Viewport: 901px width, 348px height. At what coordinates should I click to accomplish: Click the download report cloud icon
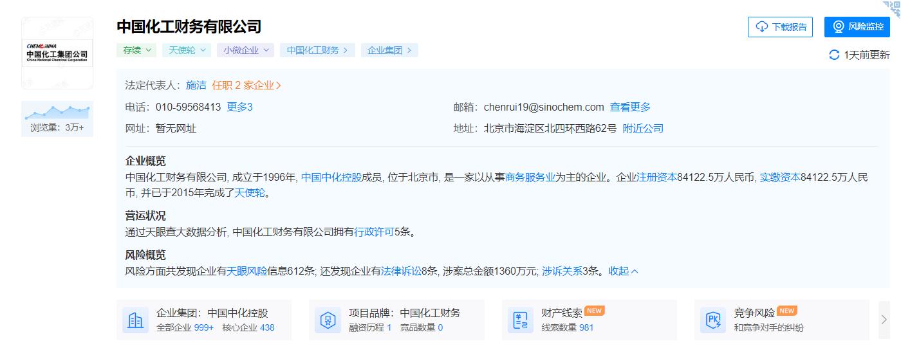point(762,27)
